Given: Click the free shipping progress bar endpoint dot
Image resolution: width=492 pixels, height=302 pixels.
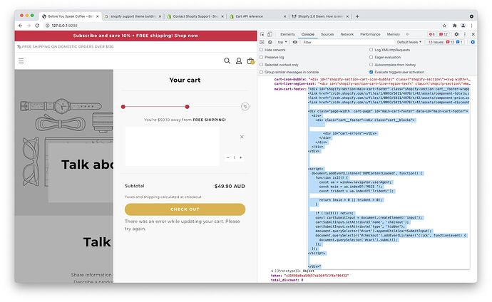Looking at the screenshot, I should pyautogui.click(x=187, y=107).
